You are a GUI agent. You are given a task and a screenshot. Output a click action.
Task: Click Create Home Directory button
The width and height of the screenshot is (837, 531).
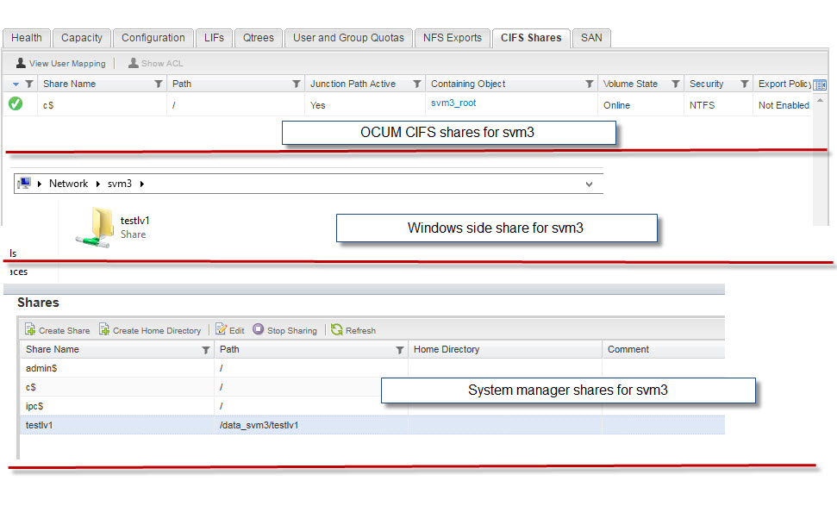click(150, 330)
